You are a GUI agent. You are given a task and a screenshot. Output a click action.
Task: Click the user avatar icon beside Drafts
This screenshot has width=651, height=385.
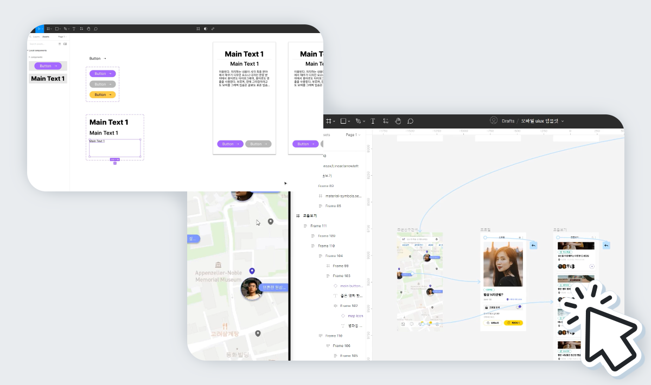[494, 120]
